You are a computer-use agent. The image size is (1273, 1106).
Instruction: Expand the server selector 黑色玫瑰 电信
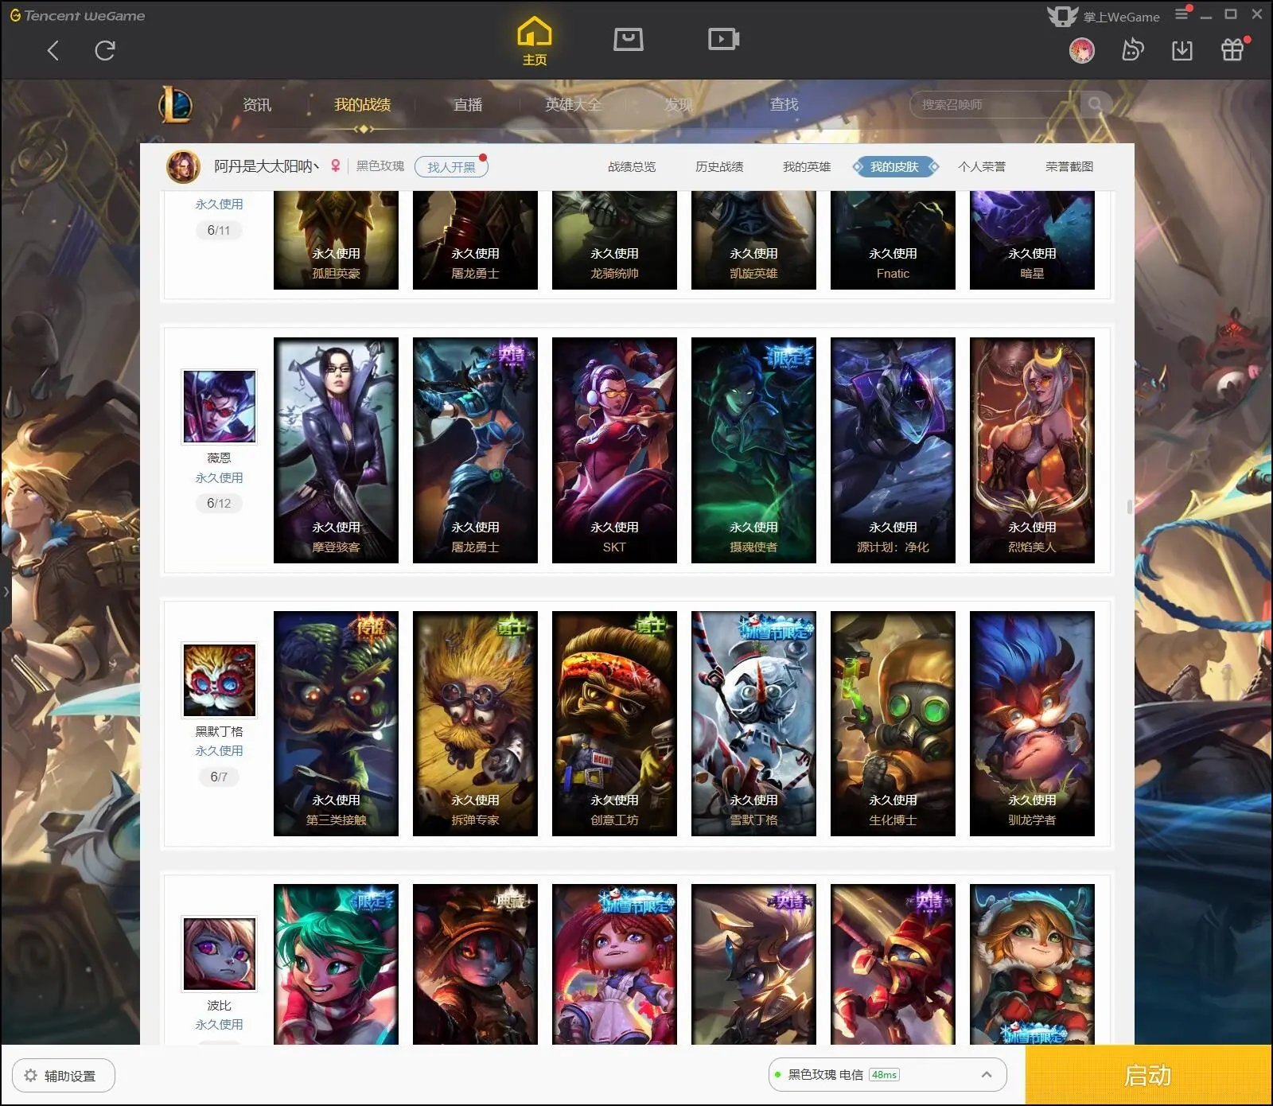tap(887, 1075)
